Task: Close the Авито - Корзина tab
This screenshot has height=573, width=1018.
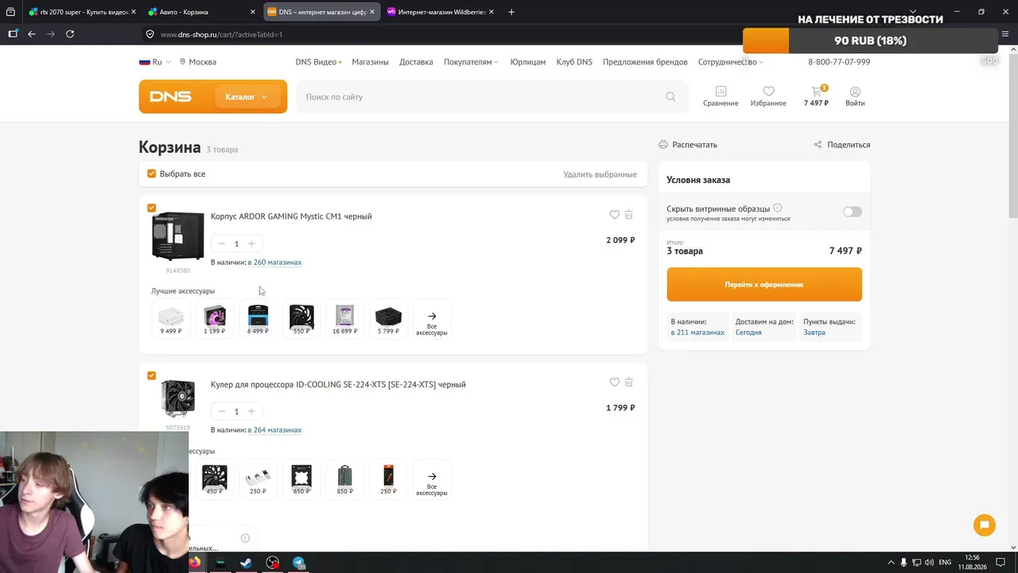Action: click(253, 12)
